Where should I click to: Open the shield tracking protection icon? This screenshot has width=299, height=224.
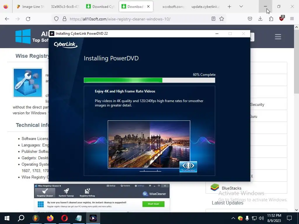[56, 19]
